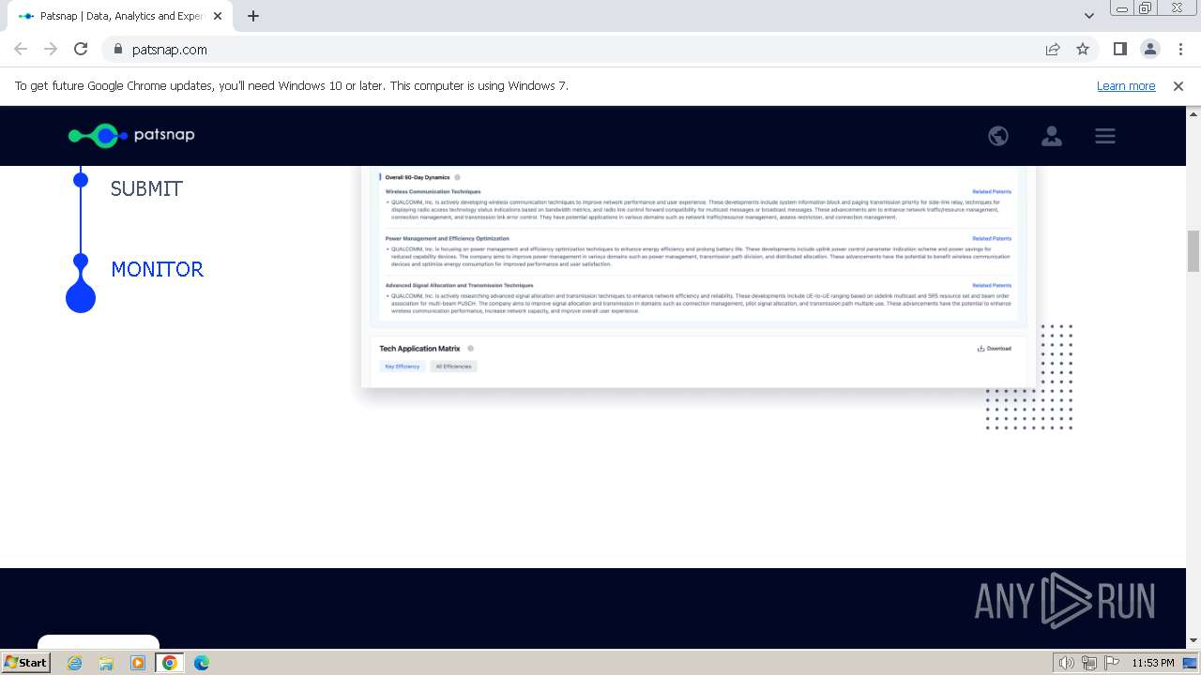
Task: Click the SUBMIT timeline dot
Action: 81,179
